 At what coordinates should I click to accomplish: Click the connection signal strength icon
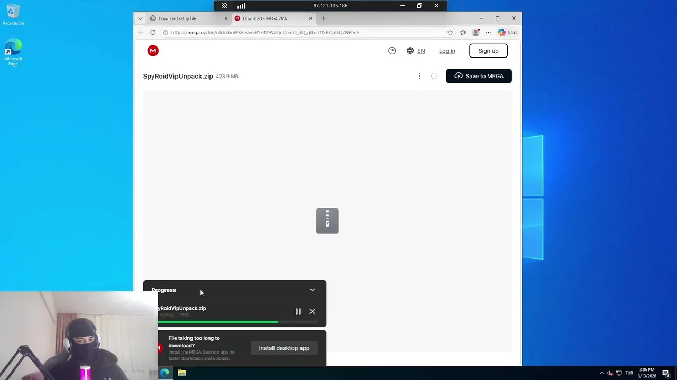[x=241, y=6]
